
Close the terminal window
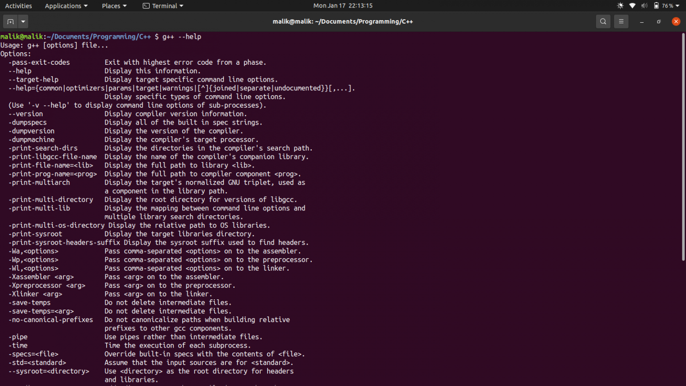click(x=676, y=21)
